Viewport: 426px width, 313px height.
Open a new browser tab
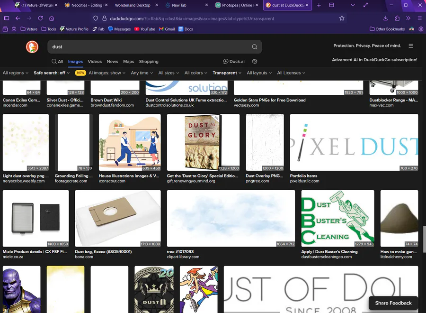point(319,5)
